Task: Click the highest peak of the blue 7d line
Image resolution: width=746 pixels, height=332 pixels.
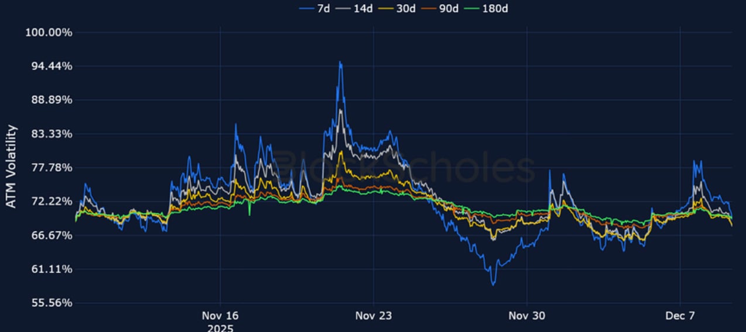Action: (x=340, y=62)
